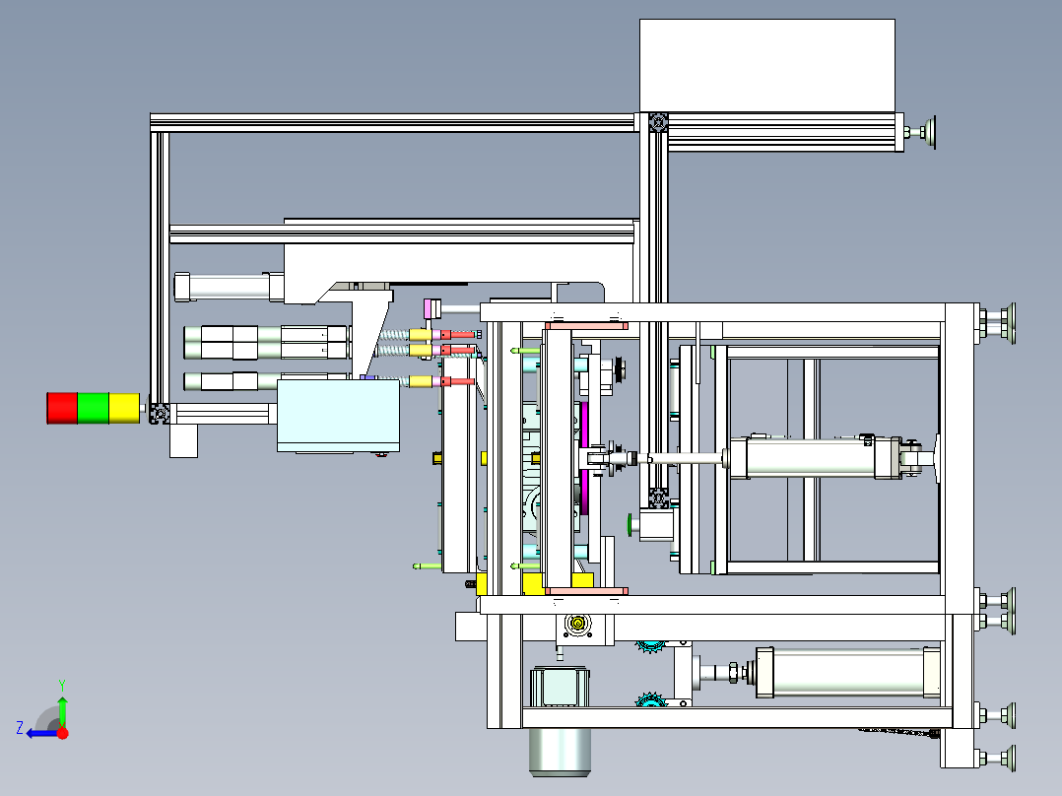This screenshot has height=796, width=1062.
Task: Click the green Y axis arrow of triad
Action: pos(62,710)
